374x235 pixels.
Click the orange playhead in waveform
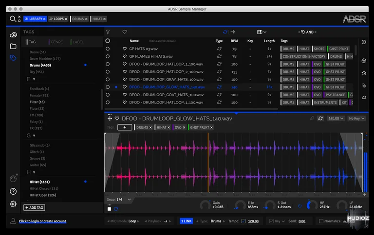[208, 163]
